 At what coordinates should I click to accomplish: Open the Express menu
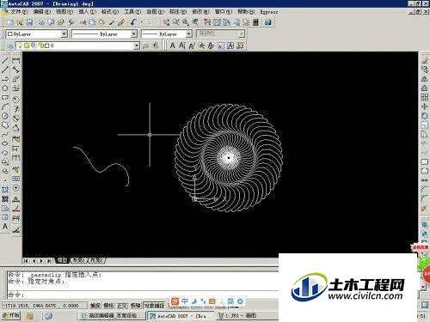click(269, 12)
